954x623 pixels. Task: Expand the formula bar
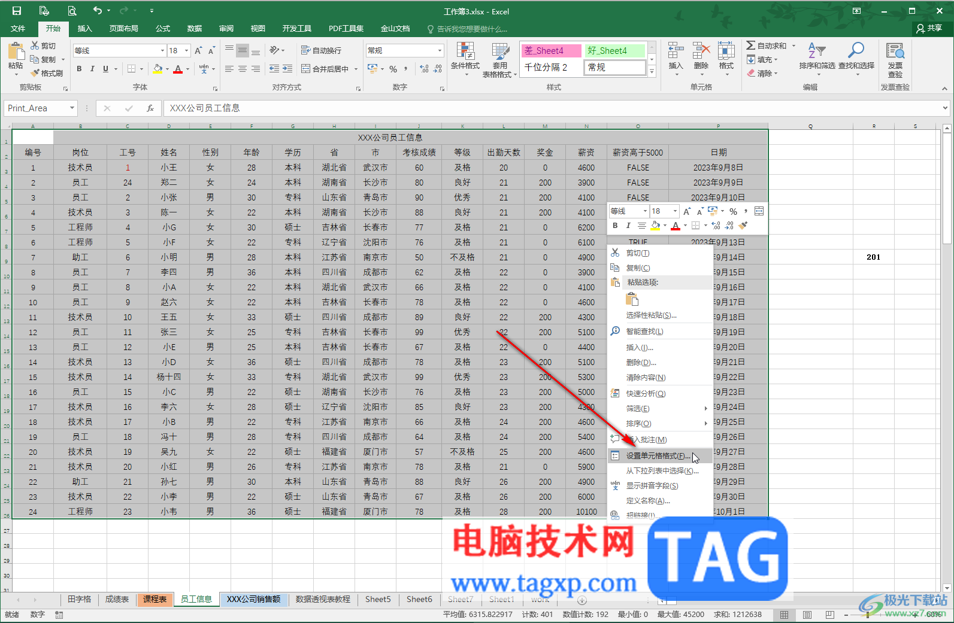point(945,108)
